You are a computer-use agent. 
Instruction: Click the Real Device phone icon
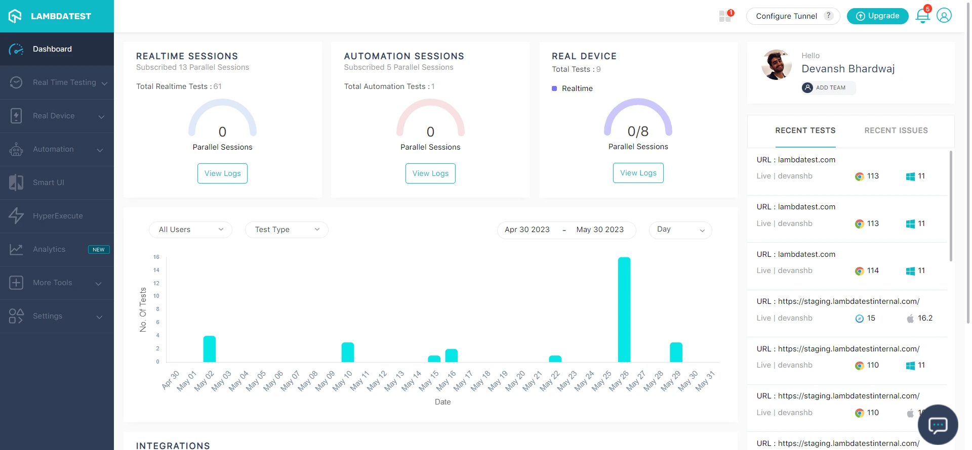point(16,116)
